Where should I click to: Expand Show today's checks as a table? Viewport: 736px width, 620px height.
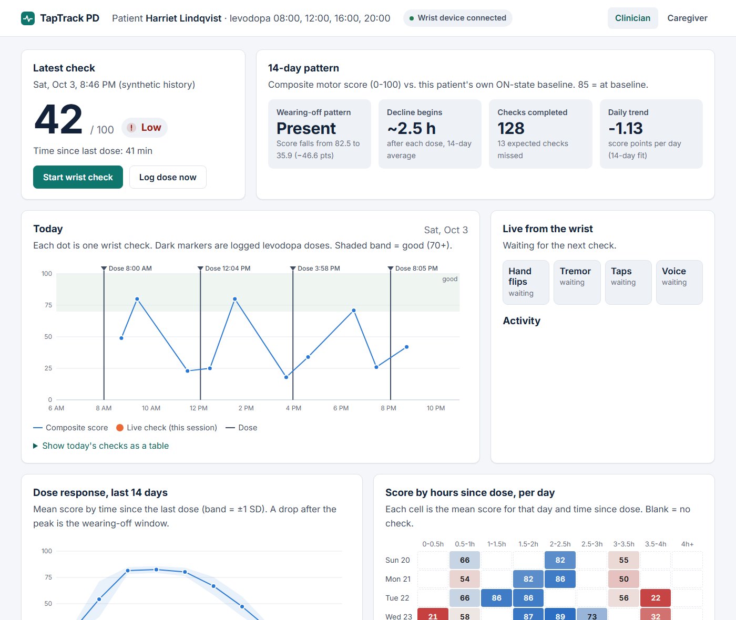101,446
